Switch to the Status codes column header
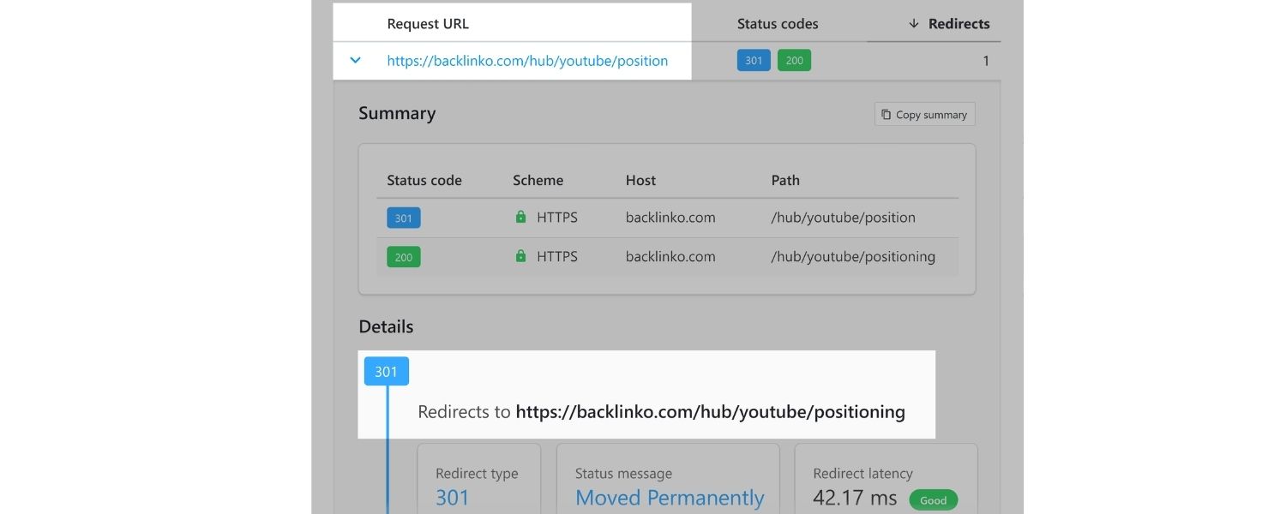The height and width of the screenshot is (514, 1286). pos(777,23)
